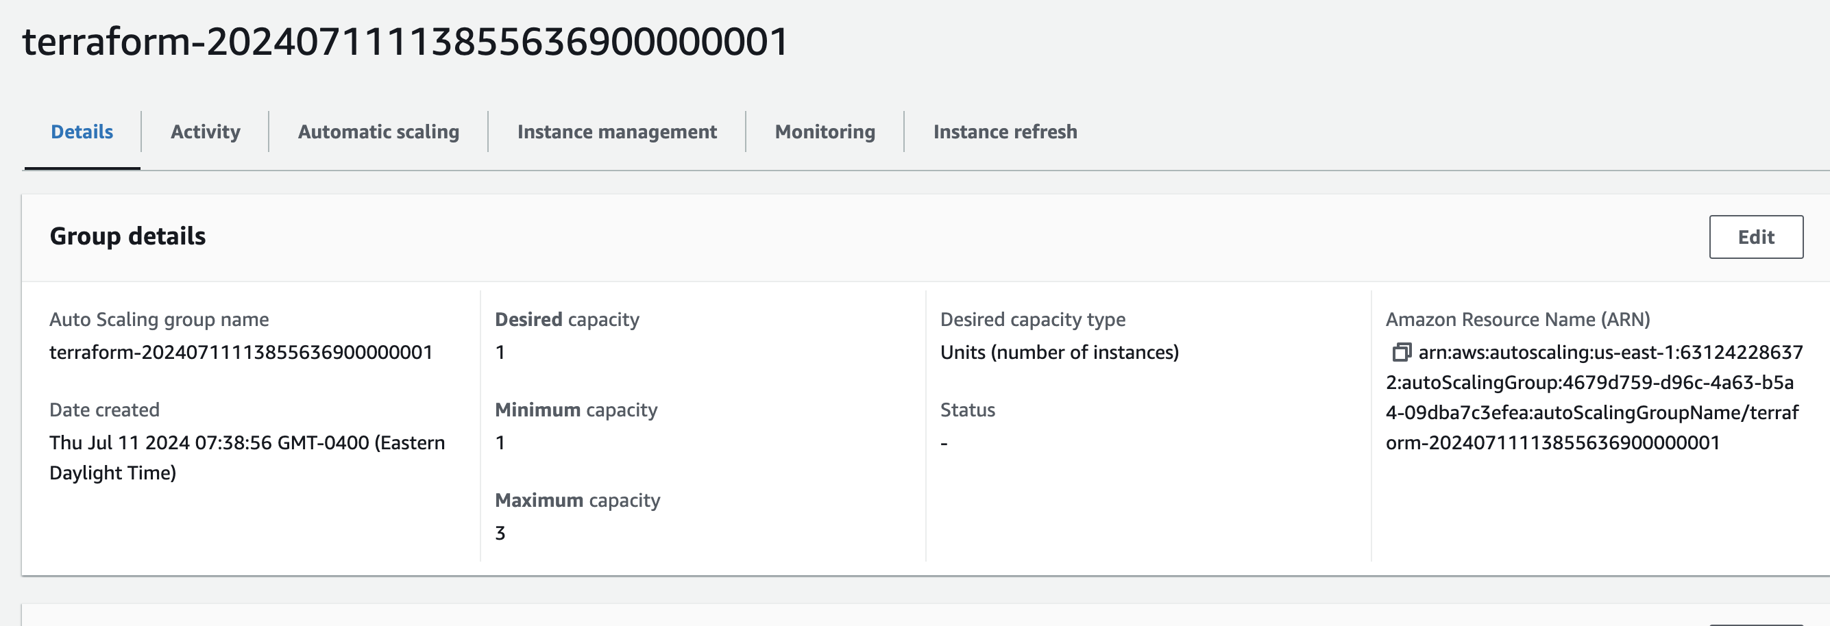
Task: Click the Minimum capacity value
Action: tap(500, 443)
